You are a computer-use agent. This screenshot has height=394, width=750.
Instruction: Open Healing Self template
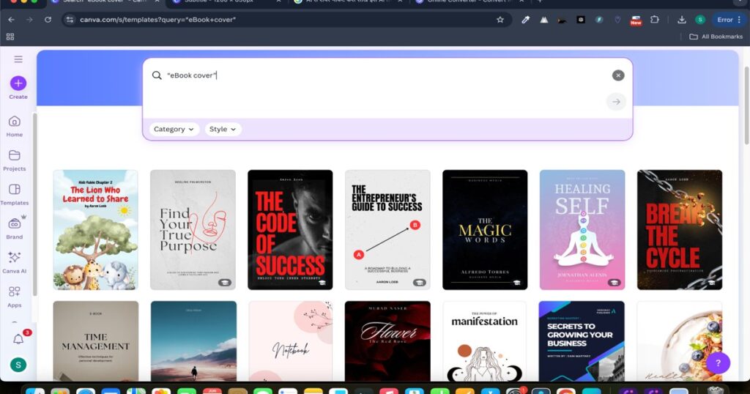tap(582, 229)
